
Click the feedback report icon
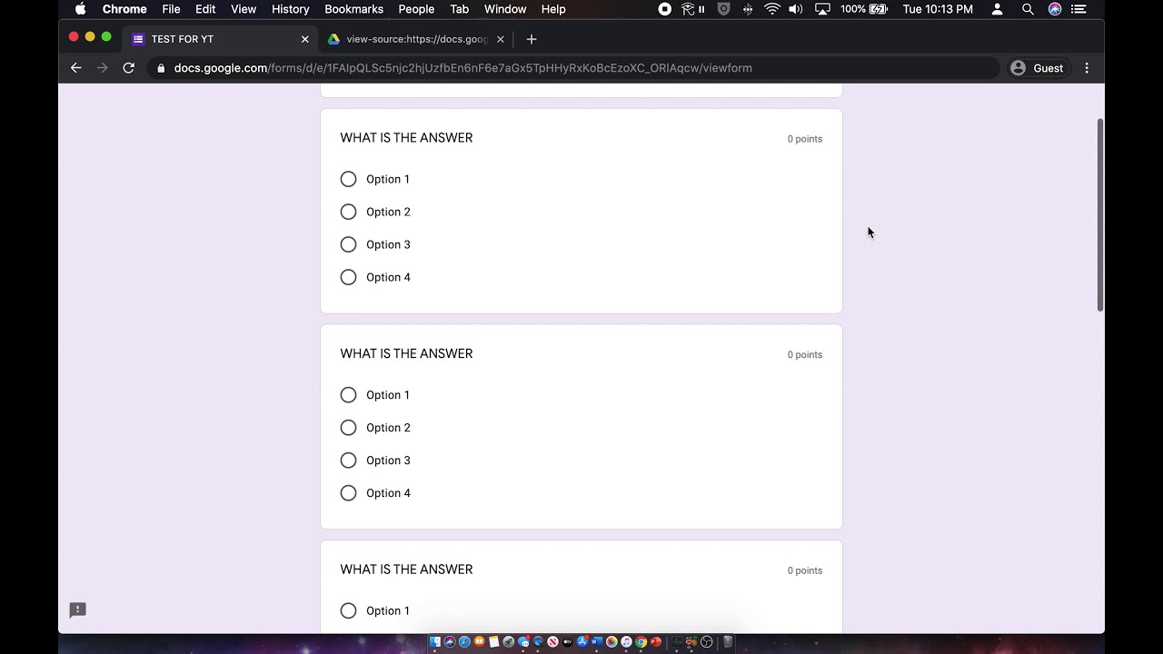point(78,610)
